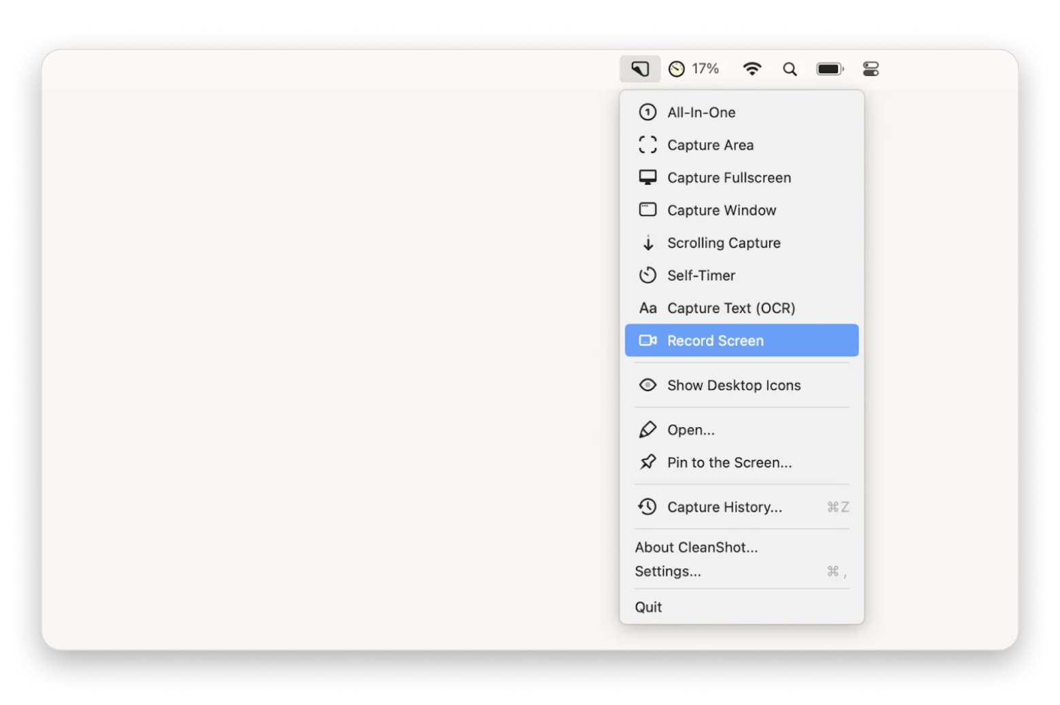Click the ⌘, shortcut beside Settings
The width and height of the screenshot is (1060, 705).
coord(837,572)
